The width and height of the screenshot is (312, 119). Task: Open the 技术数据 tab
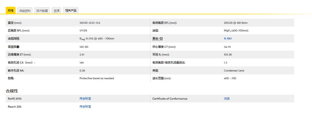coord(42,11)
